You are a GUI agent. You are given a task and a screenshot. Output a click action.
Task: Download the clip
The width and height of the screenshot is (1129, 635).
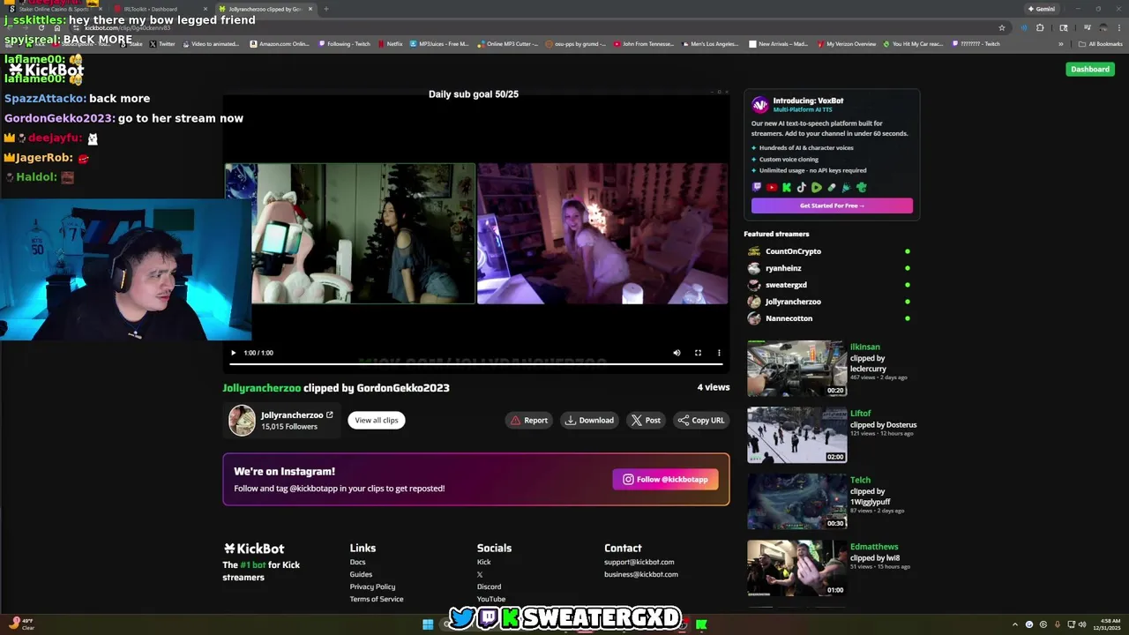589,421
